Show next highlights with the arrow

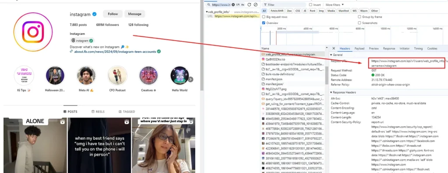click(x=191, y=80)
